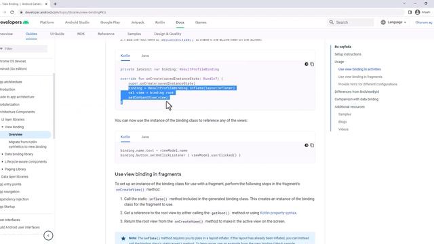The width and height of the screenshot is (434, 244).
Task: Select Kotlin tab in second code block
Action: coord(125,137)
